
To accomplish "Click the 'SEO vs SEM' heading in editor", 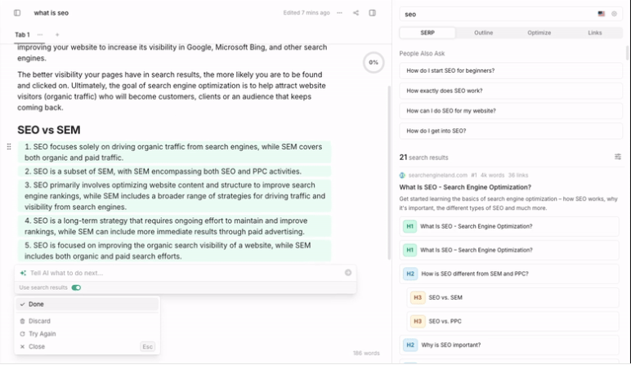I will click(x=49, y=130).
